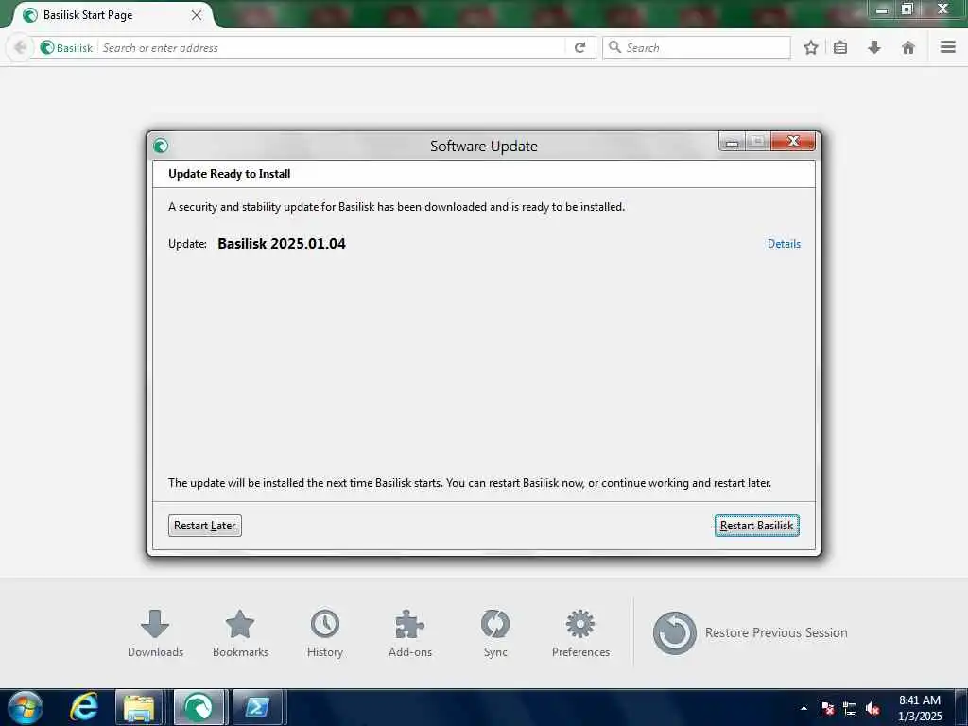
Task: Click the Basilisk identity icon in address bar
Action: pos(47,47)
